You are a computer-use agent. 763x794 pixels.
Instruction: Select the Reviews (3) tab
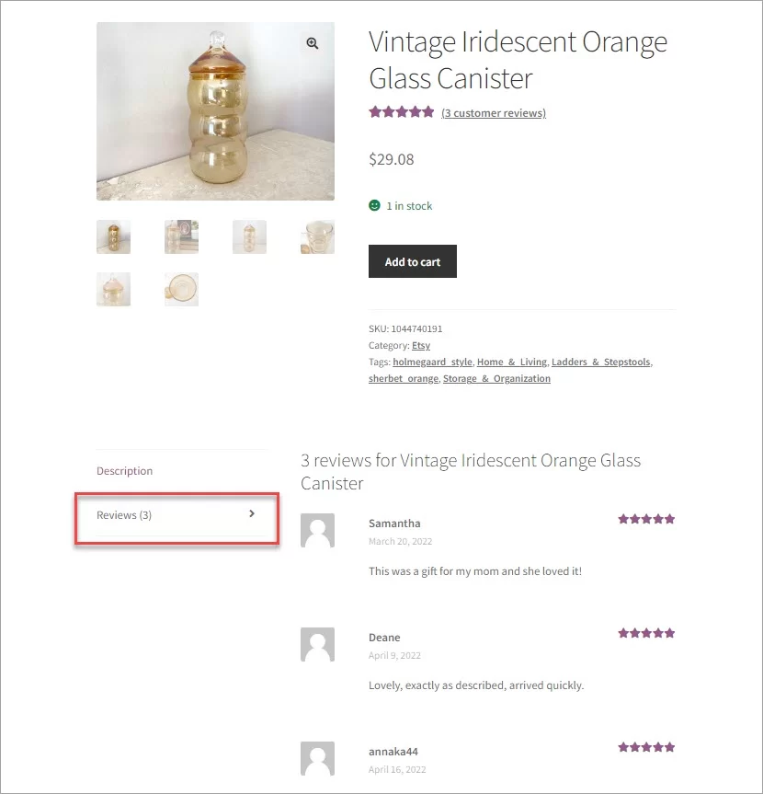coord(123,515)
